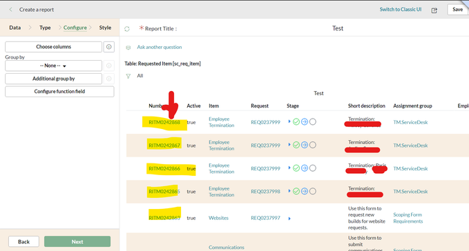Switch to the Data step tab
This screenshot has height=251, width=469.
15,28
